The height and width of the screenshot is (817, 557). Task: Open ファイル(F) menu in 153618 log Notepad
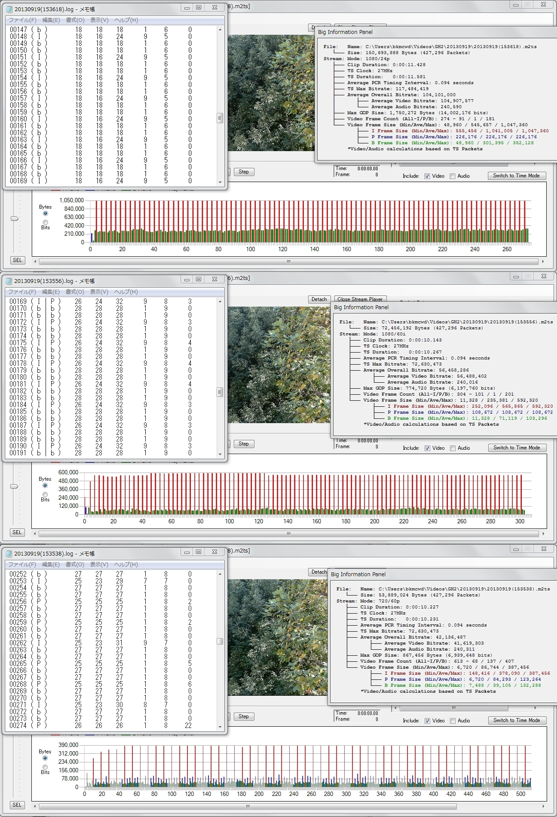tap(22, 20)
